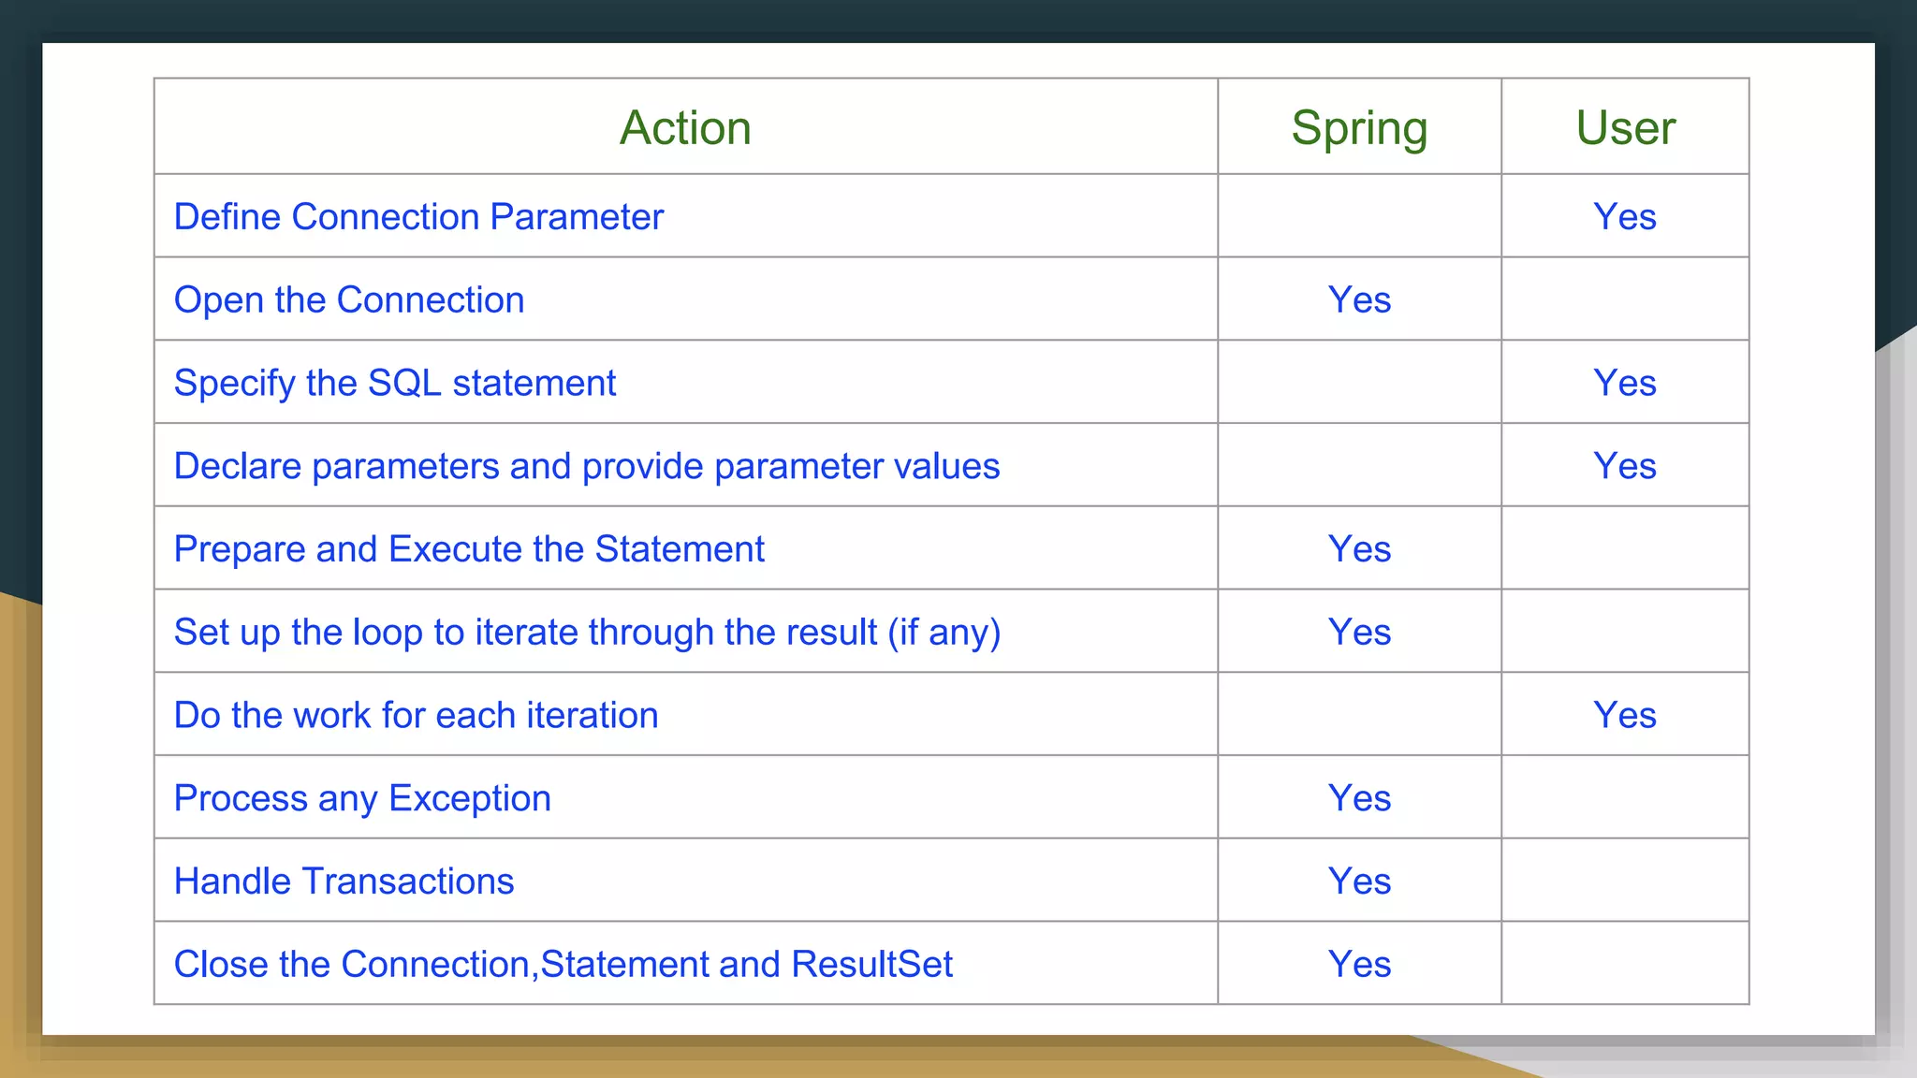Image resolution: width=1917 pixels, height=1078 pixels.
Task: Click Yes in the Open the Connection row
Action: 1359,299
